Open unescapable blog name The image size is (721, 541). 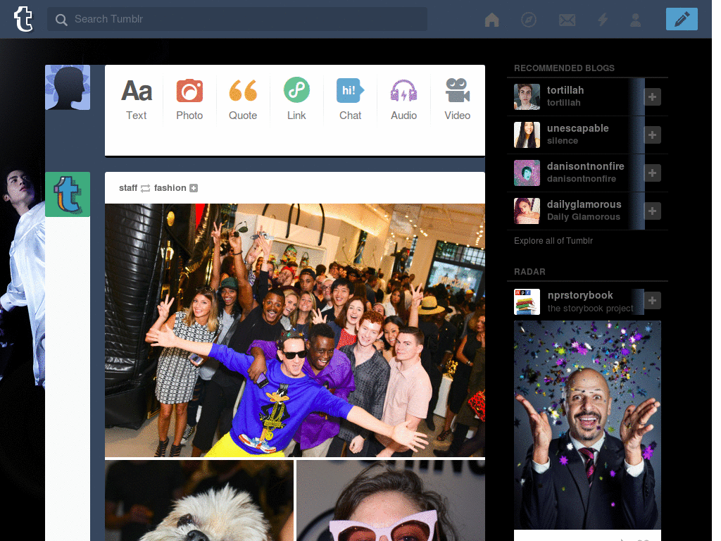pyautogui.click(x=577, y=128)
